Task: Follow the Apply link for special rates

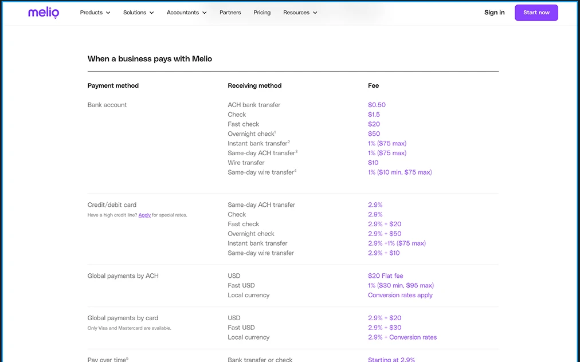Action: coord(144,215)
